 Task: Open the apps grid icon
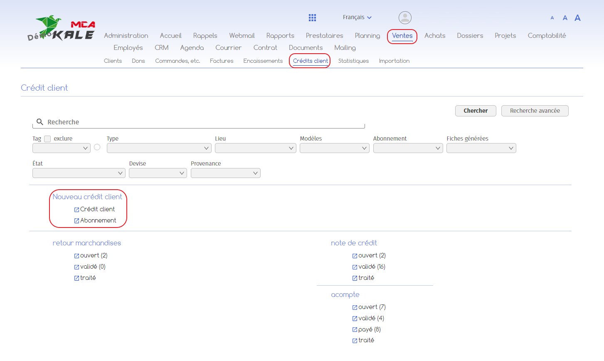(x=312, y=17)
